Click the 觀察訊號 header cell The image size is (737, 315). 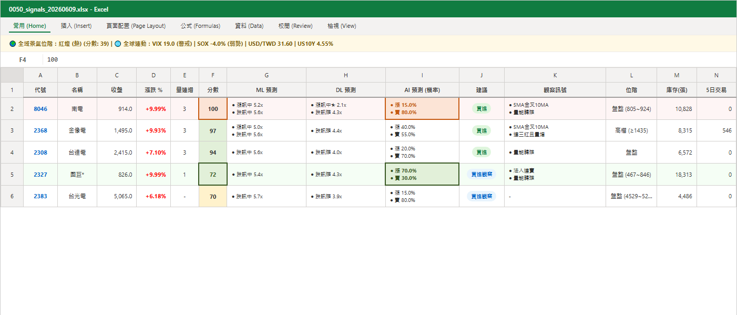[x=555, y=90]
